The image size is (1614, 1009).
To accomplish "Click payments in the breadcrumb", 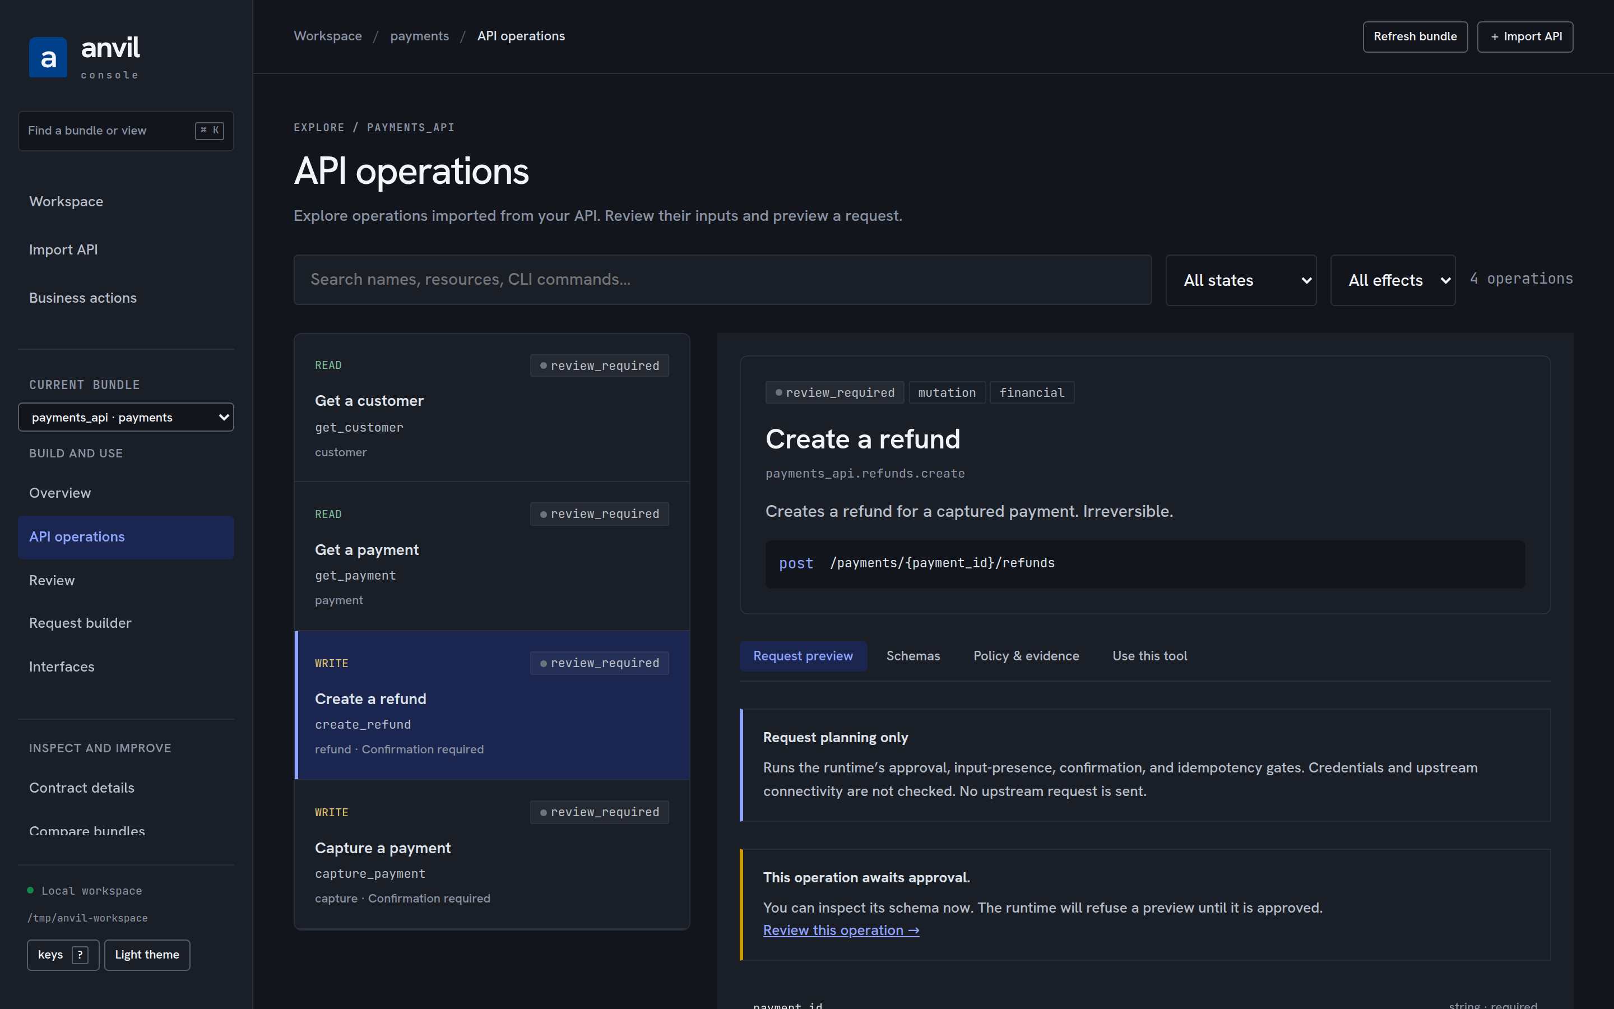I will coord(420,36).
